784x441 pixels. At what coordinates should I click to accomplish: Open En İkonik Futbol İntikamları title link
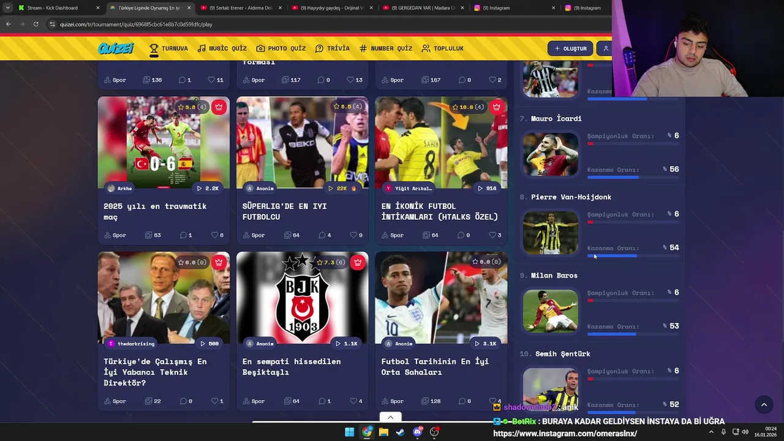tap(439, 211)
